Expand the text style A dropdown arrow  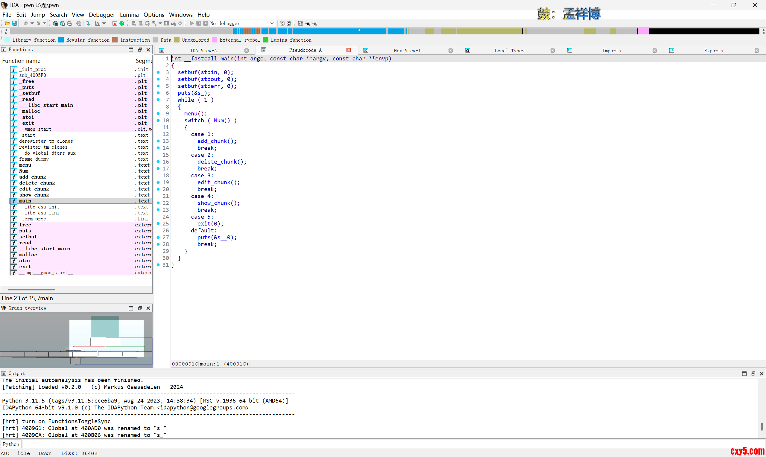click(x=104, y=23)
